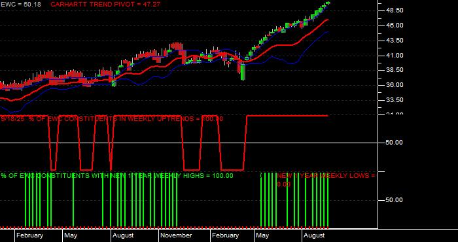
Task: Click the NEW 1 YEAR WEEKLY LOWS label
Action: click(326, 180)
